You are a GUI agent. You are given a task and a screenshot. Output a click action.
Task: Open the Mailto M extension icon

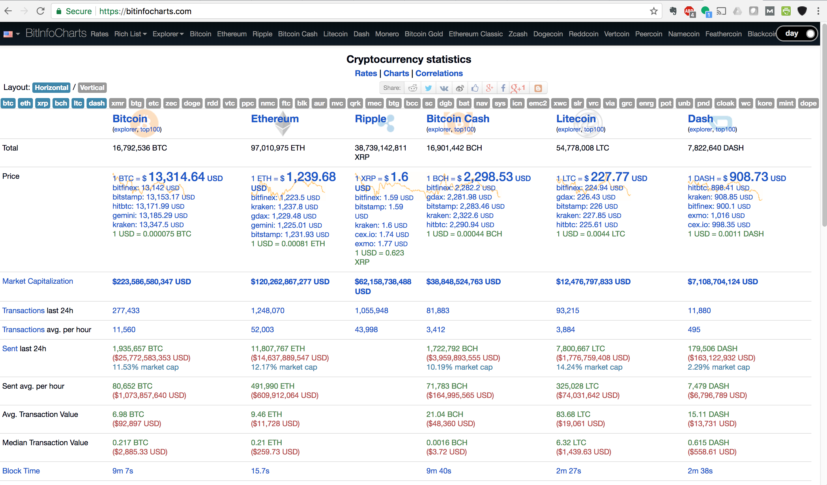coord(770,11)
